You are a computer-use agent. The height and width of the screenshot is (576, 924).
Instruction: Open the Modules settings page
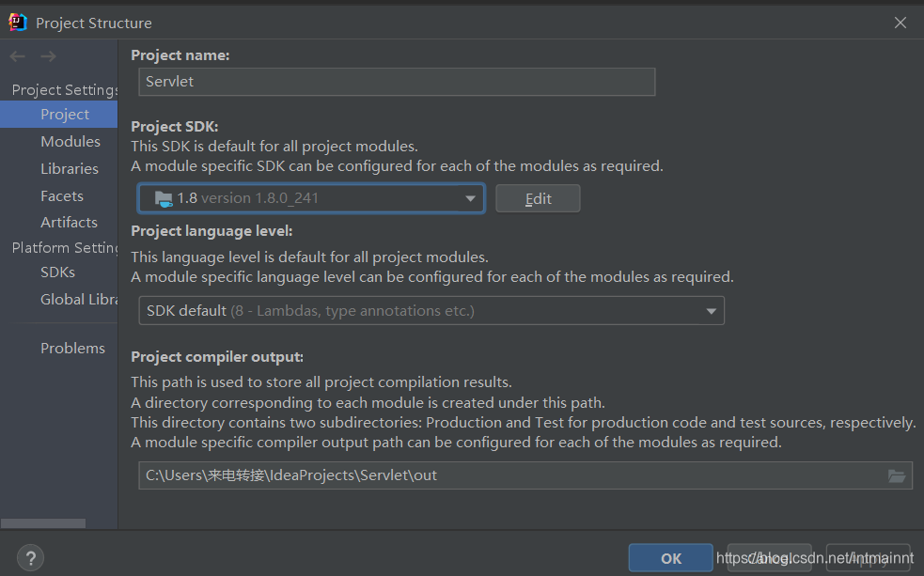click(x=70, y=141)
